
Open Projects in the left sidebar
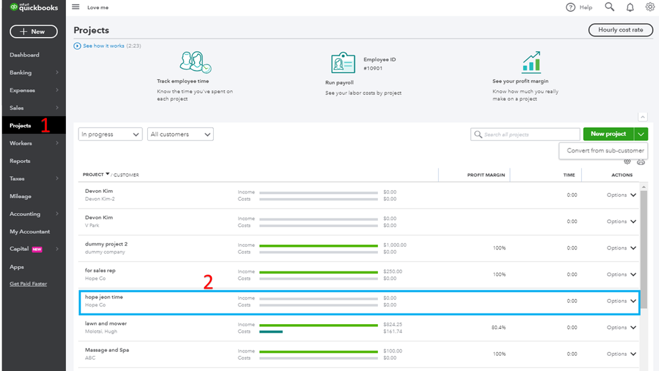(20, 125)
